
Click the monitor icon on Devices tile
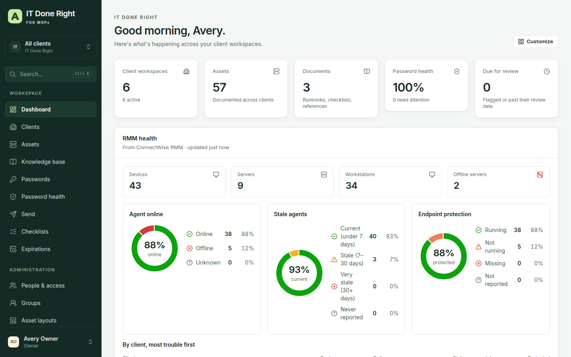coord(216,175)
